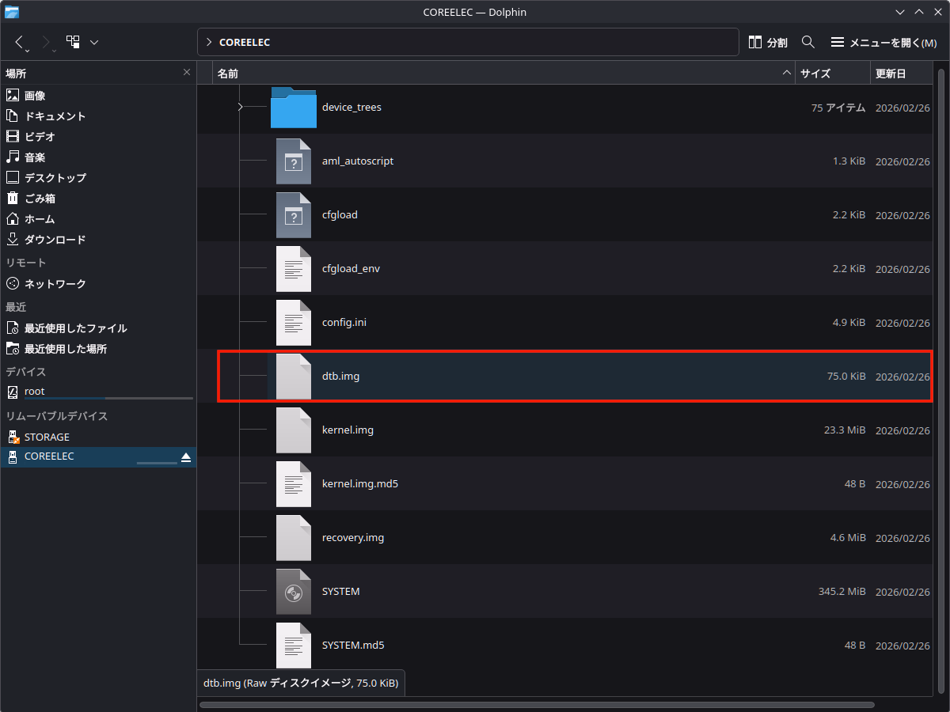Click the cfgload_env file name
Image resolution: width=950 pixels, height=712 pixels.
[351, 268]
